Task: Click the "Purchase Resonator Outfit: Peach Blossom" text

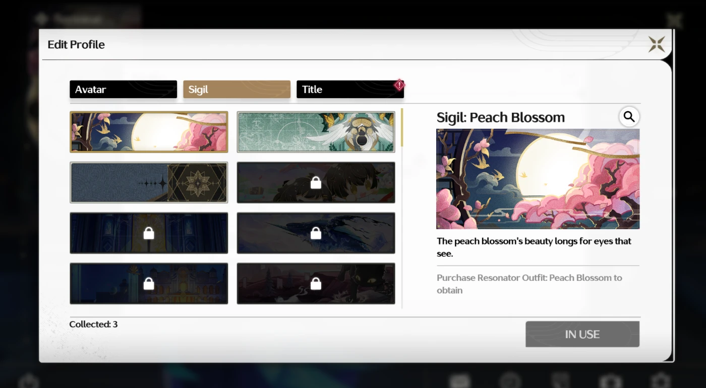Action: tap(529, 284)
